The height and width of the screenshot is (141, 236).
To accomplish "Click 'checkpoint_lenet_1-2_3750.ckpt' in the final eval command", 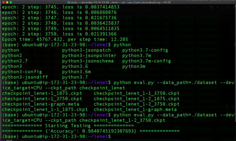I will [122, 120].
